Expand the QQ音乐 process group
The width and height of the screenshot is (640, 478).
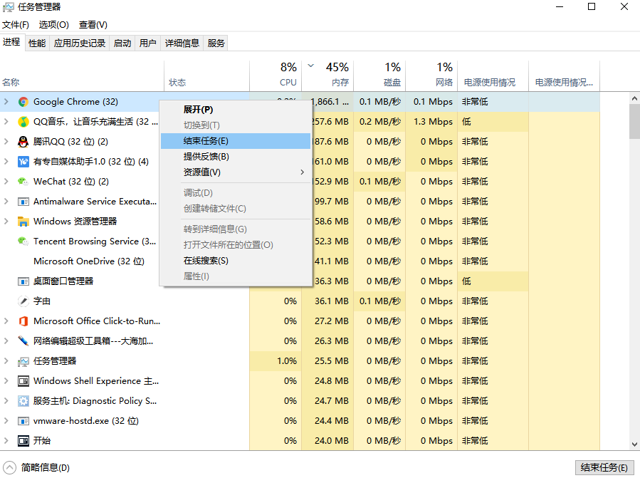(x=6, y=122)
